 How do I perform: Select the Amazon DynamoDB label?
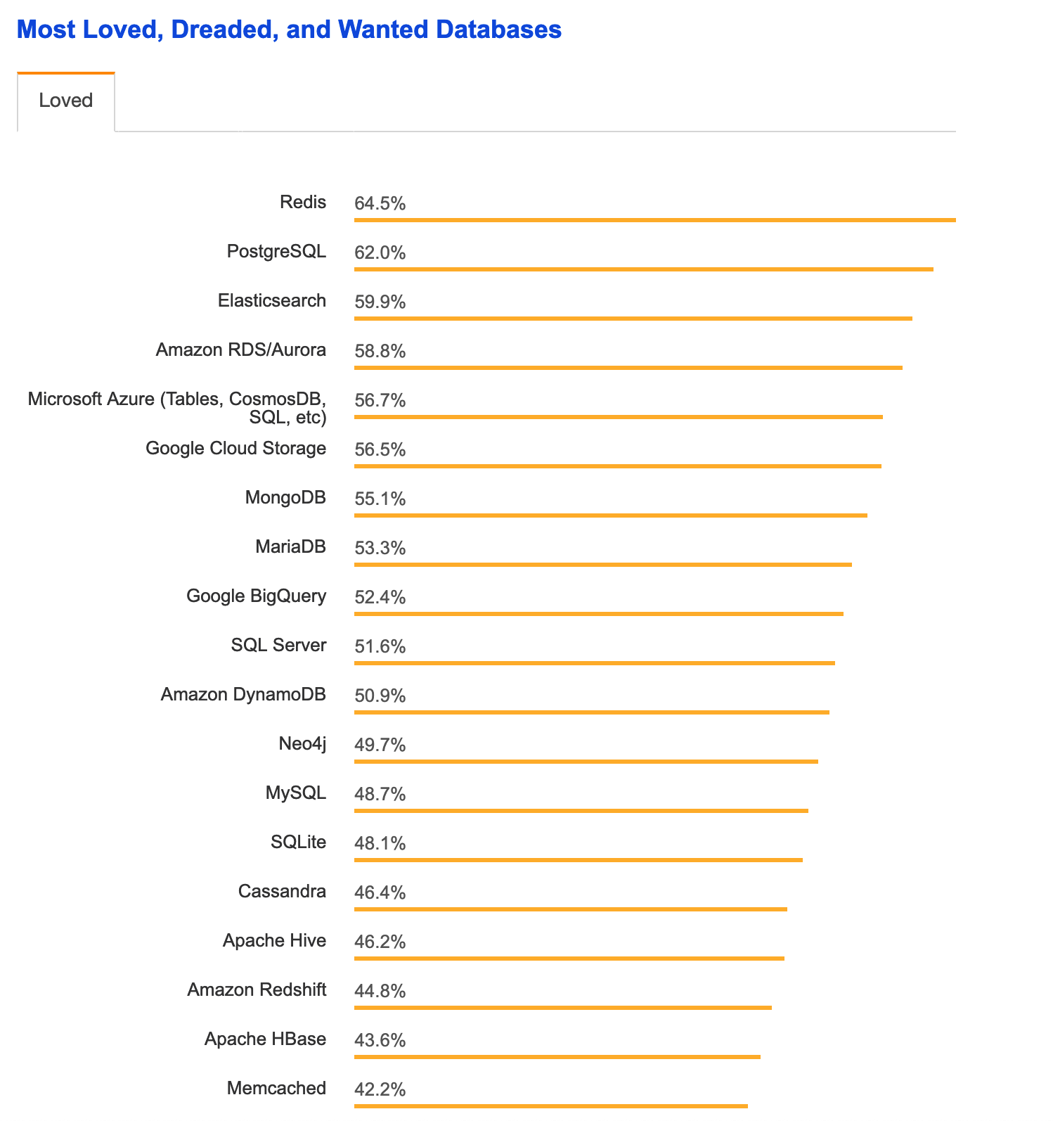point(243,695)
